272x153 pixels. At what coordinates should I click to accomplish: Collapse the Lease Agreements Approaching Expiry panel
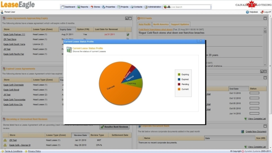[130, 18]
